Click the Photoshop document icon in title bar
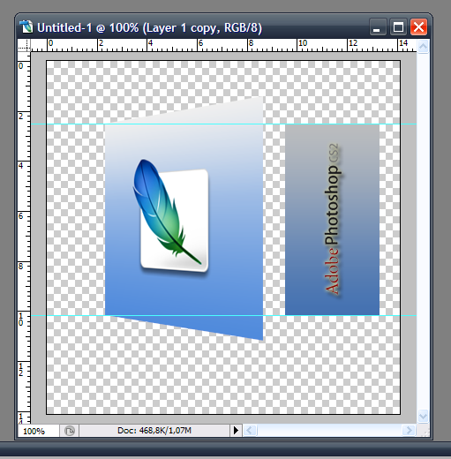Screen dimensions: 451x459 26,27
